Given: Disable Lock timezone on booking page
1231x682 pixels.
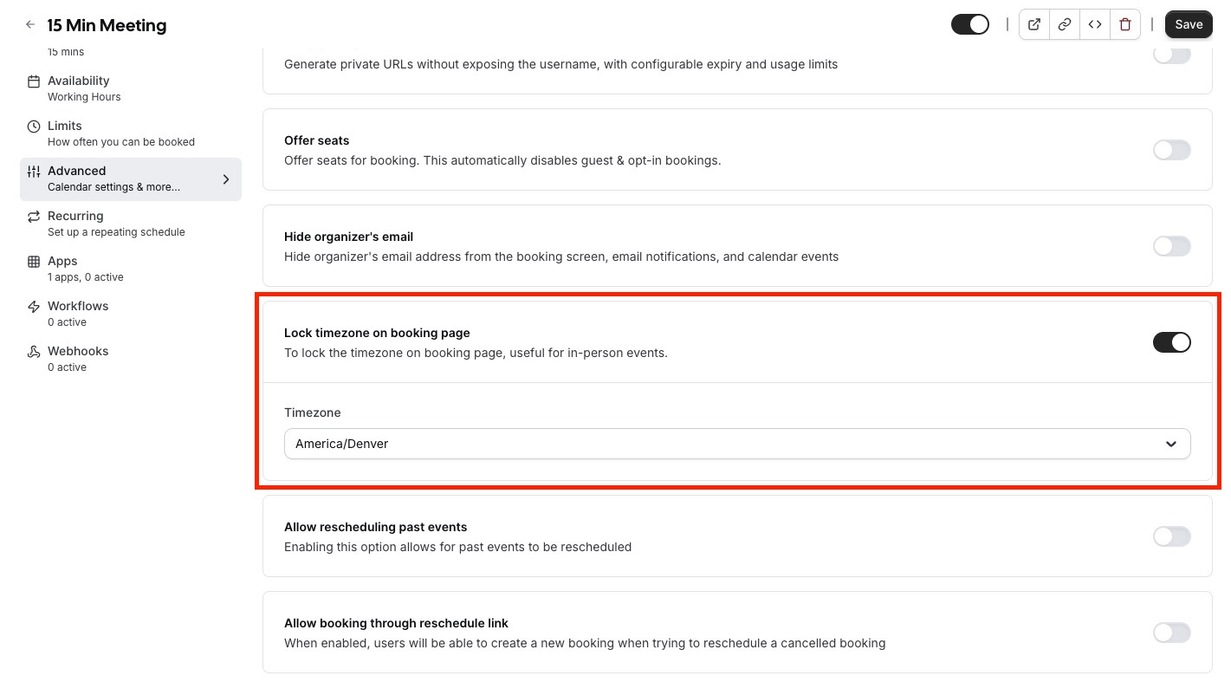Looking at the screenshot, I should [x=1171, y=342].
